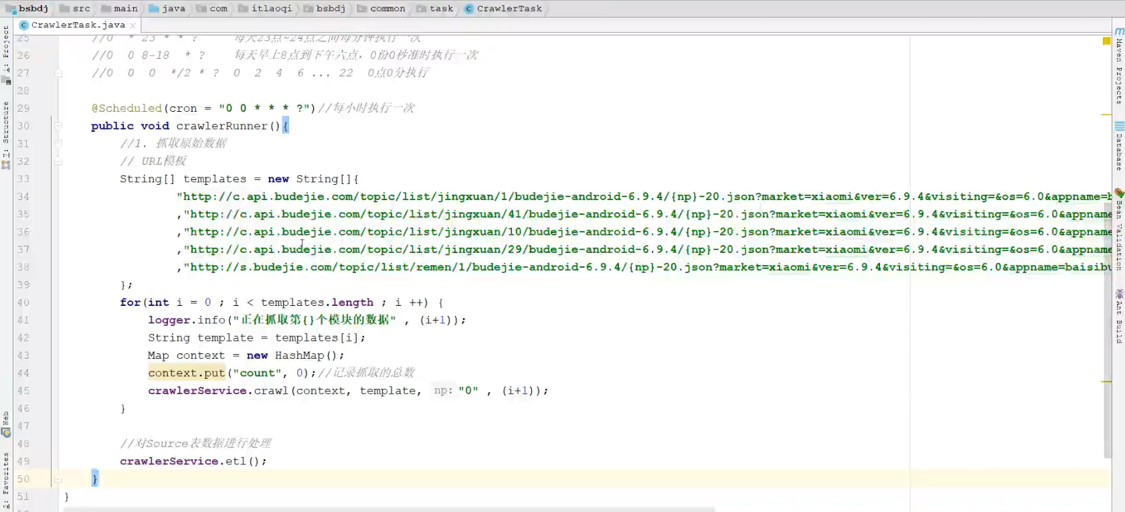Image resolution: width=1125 pixels, height=512 pixels.
Task: Click the src breadcrumb folder
Action: [x=75, y=9]
